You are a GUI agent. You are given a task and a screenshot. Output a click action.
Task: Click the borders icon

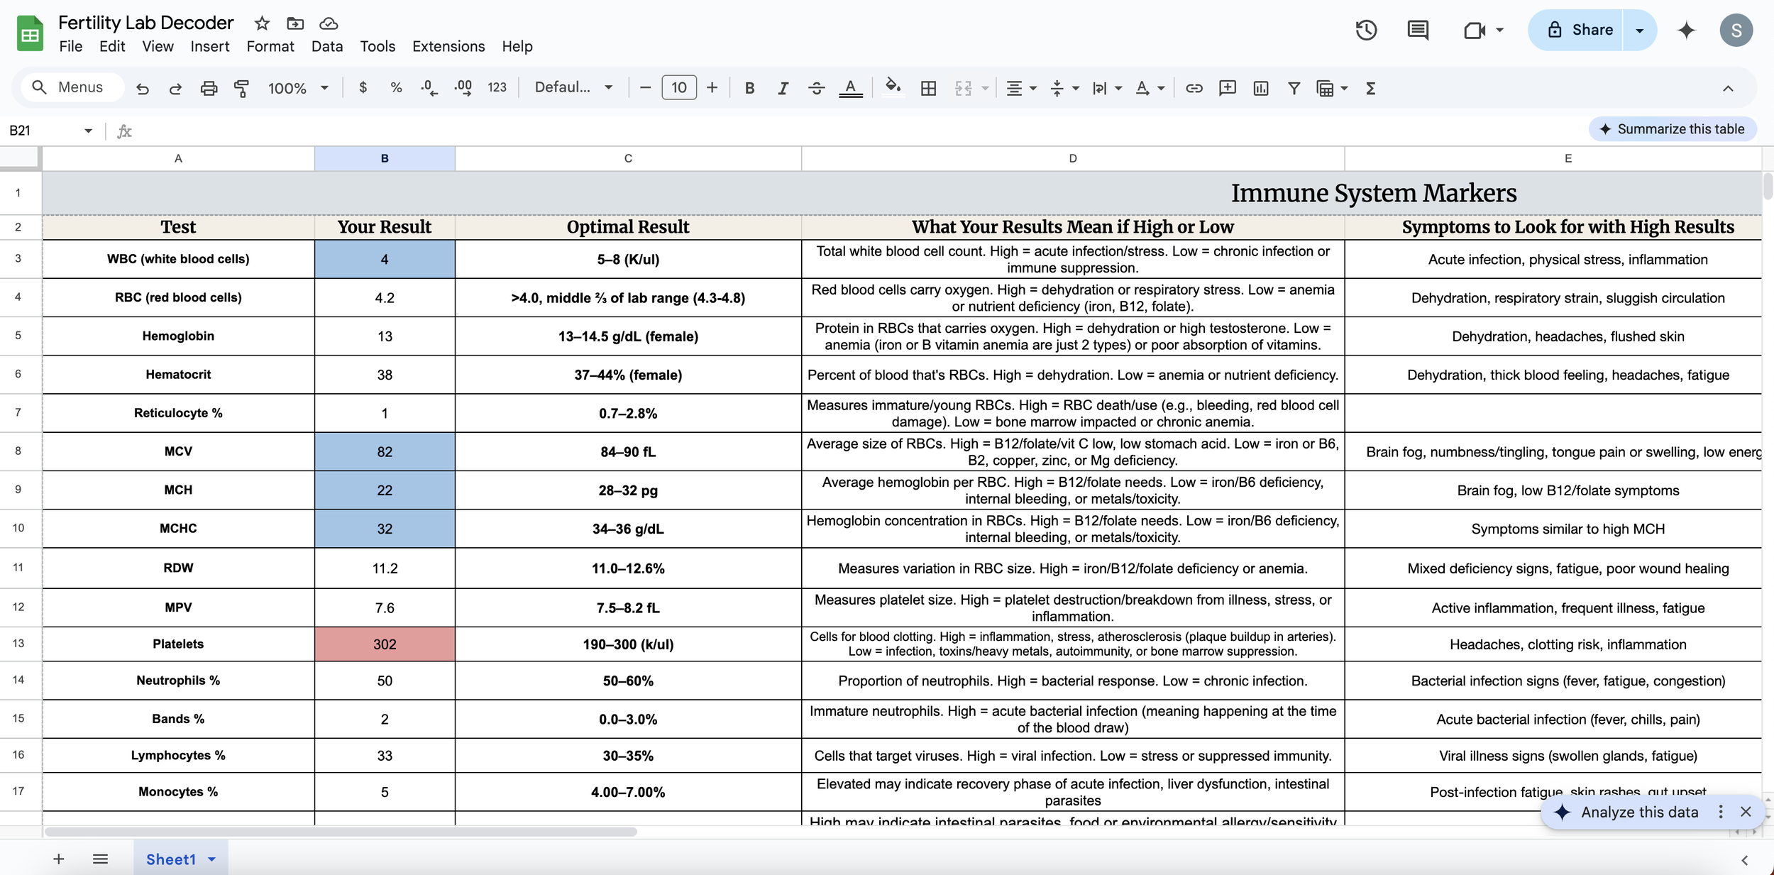928,88
